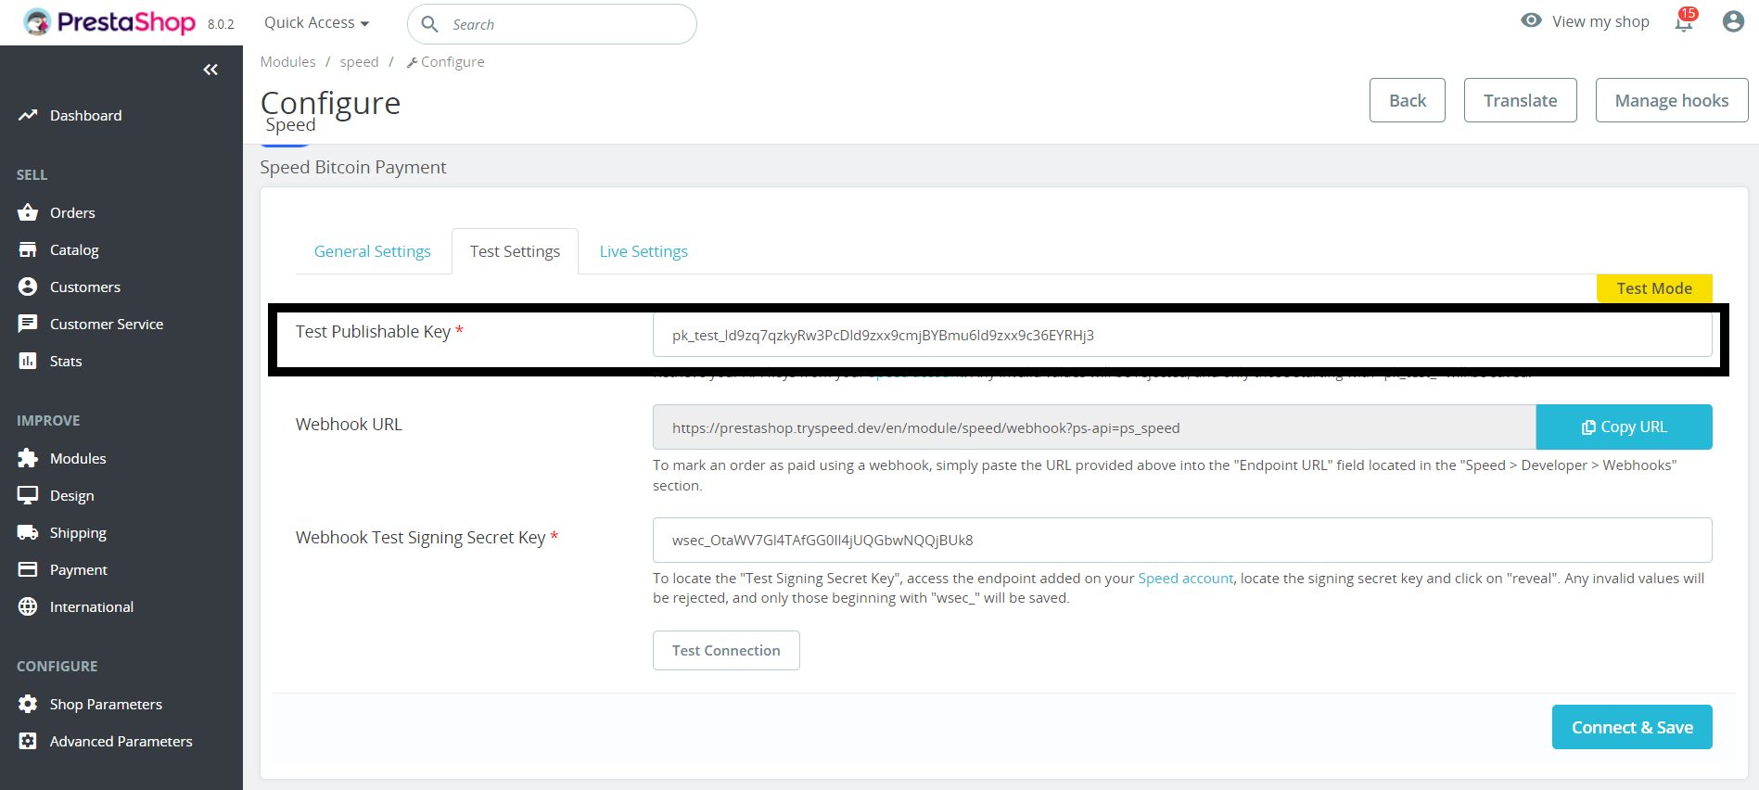Click the Back button
Viewport: 1759px width, 790px height.
click(x=1407, y=100)
